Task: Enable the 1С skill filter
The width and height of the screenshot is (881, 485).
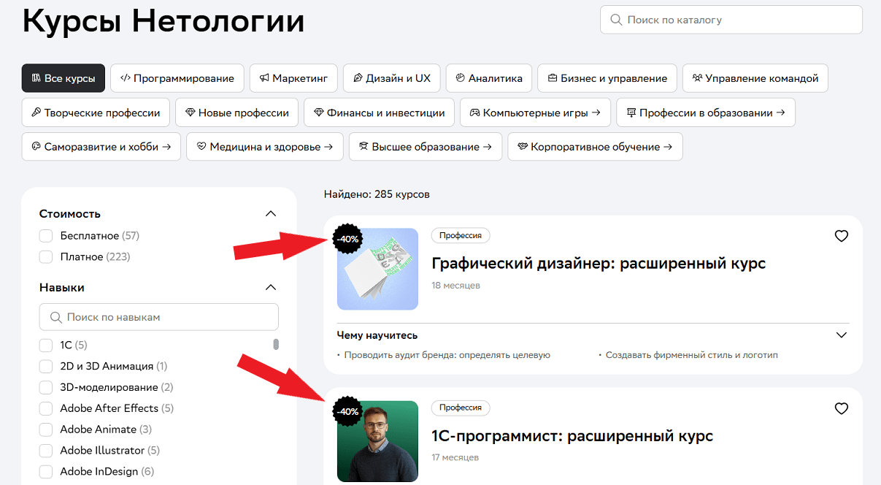Action: click(x=46, y=345)
